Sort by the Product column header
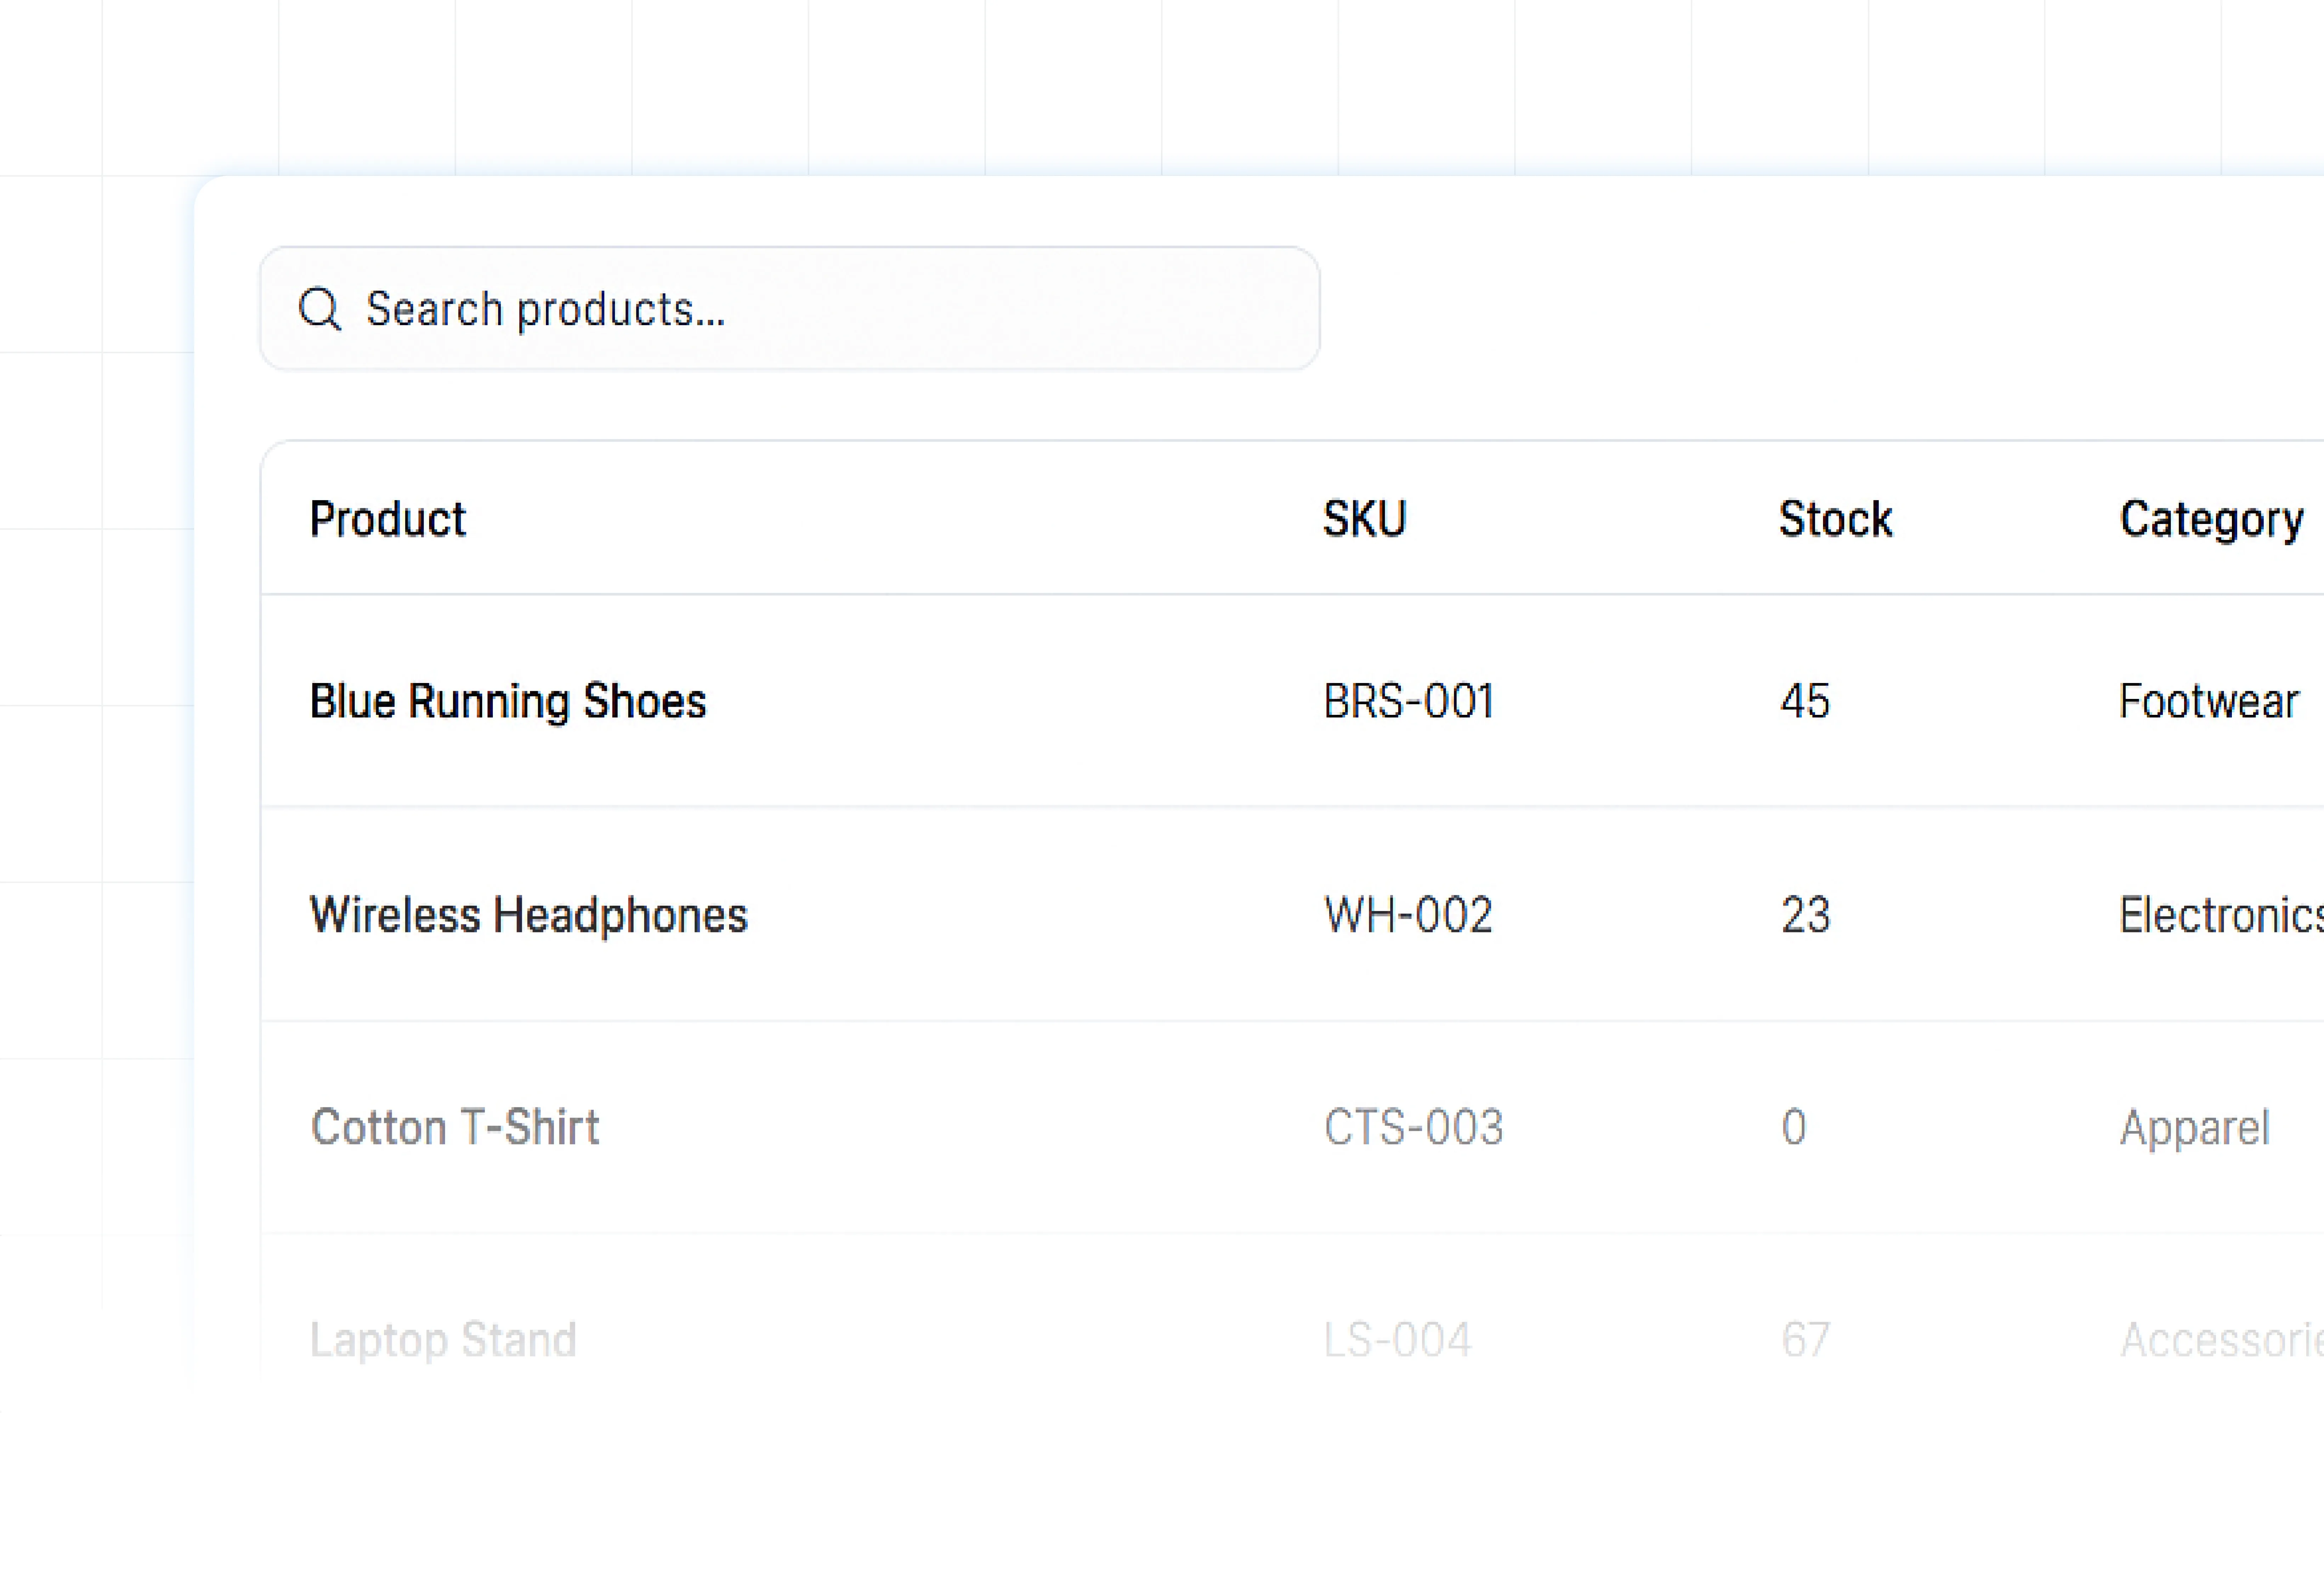 click(x=387, y=519)
